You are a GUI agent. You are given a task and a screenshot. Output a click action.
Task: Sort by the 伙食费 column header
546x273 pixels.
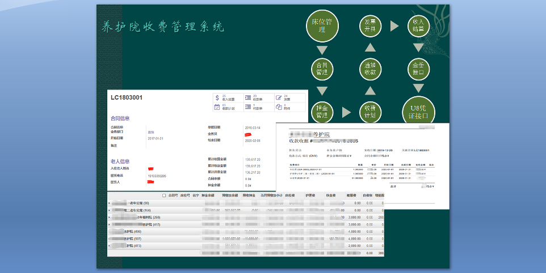tap(331, 195)
